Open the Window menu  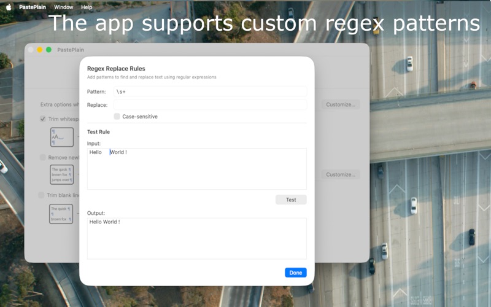pos(63,7)
